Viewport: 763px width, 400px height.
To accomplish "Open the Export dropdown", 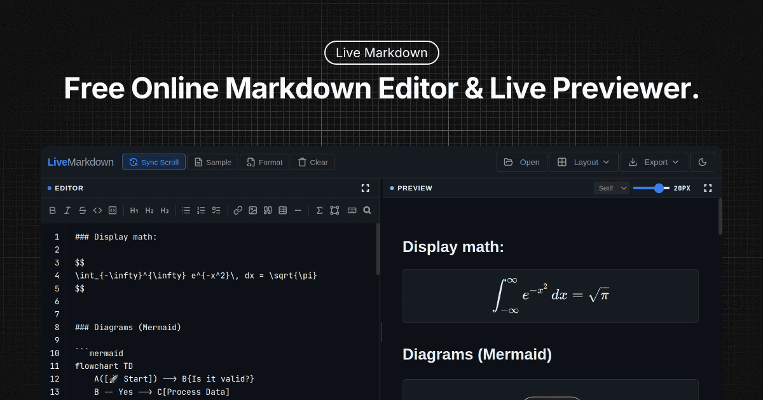I will 654,162.
